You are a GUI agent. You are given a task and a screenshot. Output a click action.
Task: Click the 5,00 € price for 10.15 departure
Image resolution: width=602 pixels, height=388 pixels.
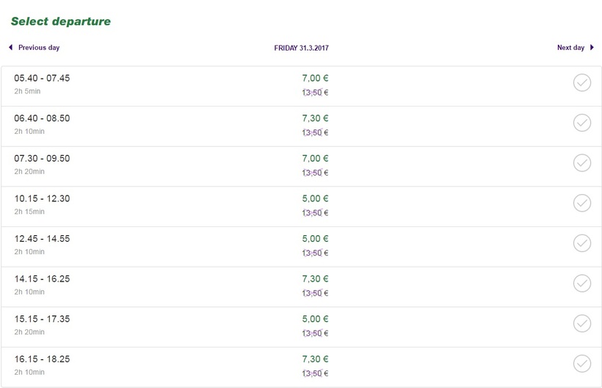(x=315, y=198)
